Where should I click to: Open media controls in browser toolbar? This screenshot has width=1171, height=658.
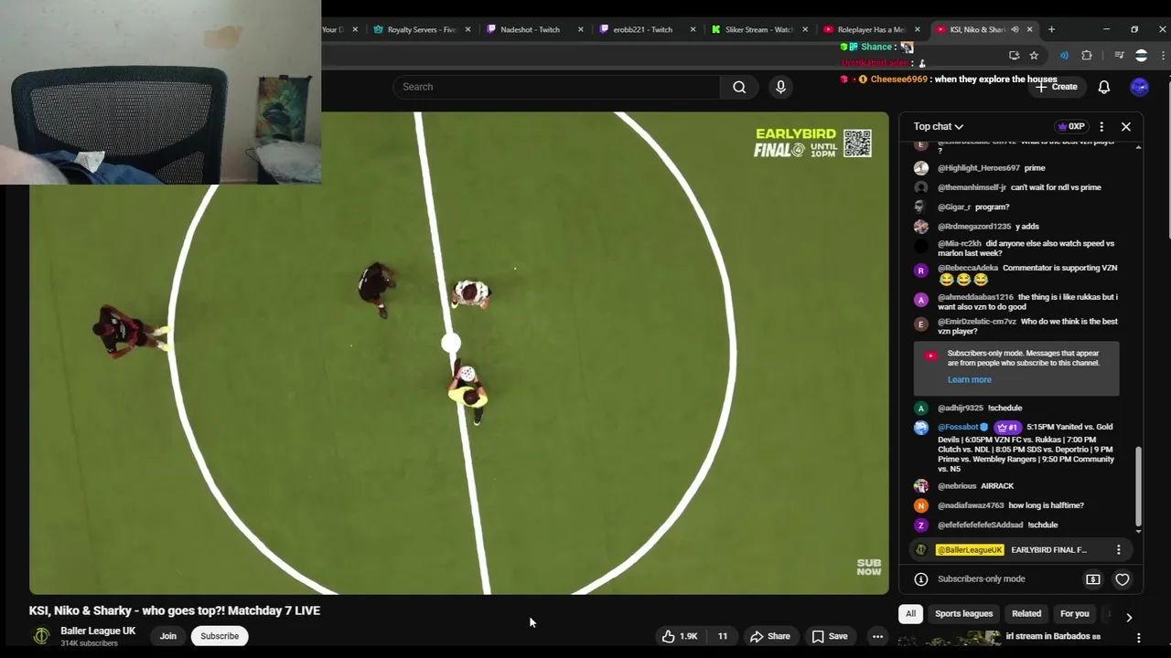pyautogui.click(x=1119, y=56)
